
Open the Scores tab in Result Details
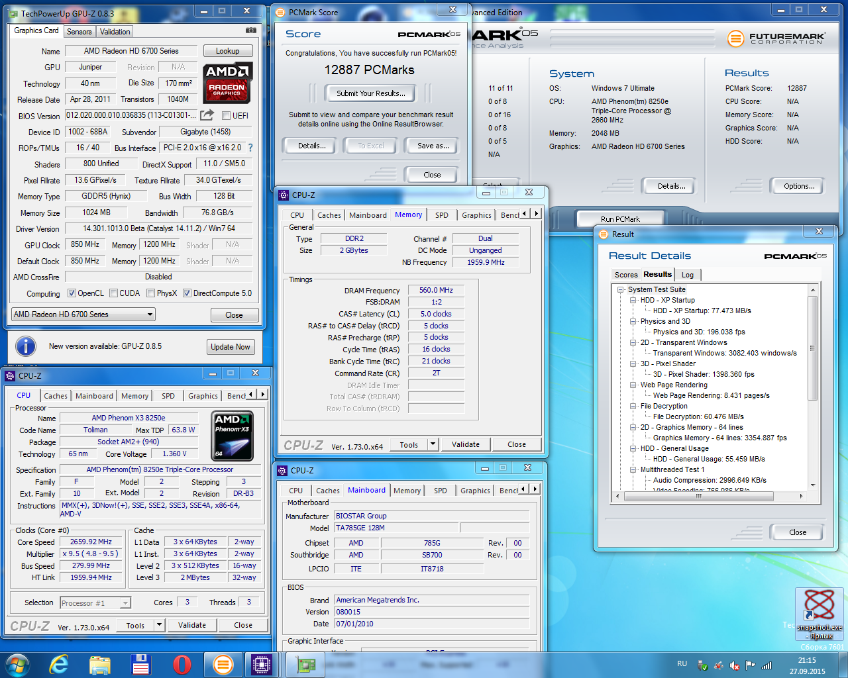[x=626, y=275]
